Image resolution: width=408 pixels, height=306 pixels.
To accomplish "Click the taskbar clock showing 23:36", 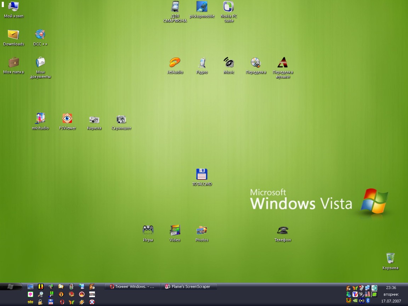I will tap(391, 288).
